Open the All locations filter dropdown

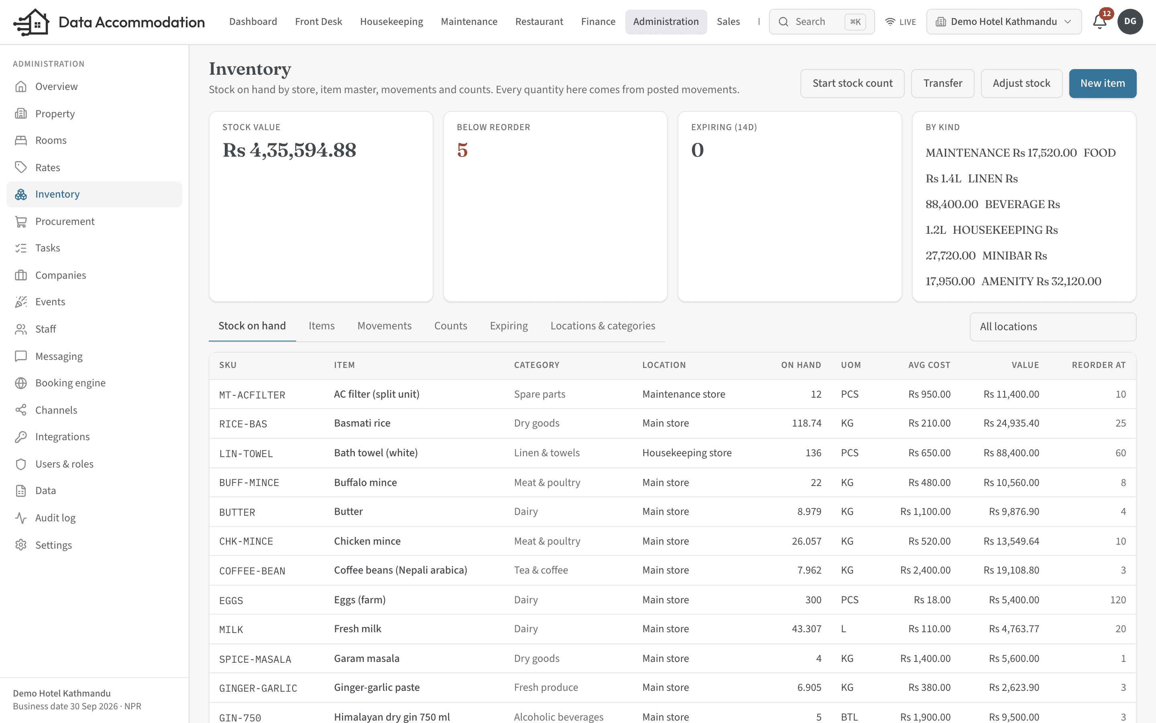pos(1053,327)
